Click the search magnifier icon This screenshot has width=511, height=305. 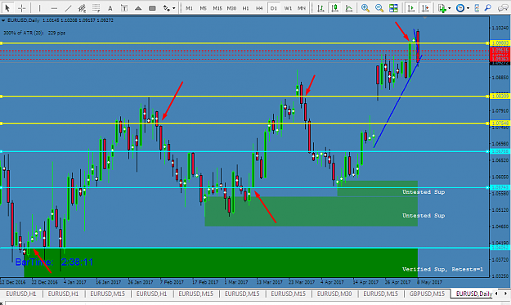click(x=488, y=8)
